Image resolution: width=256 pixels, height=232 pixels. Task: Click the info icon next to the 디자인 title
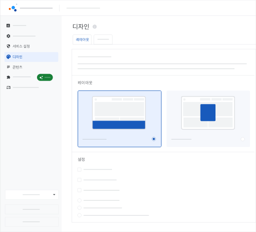[94, 26]
